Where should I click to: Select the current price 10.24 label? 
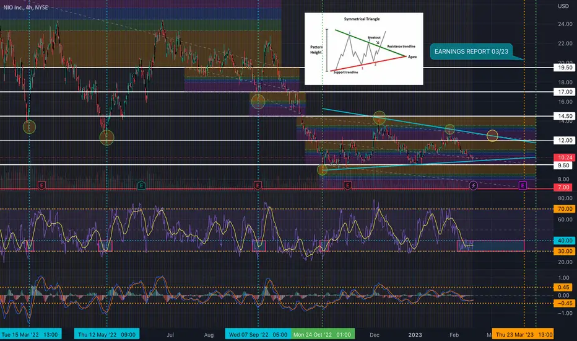(565, 157)
